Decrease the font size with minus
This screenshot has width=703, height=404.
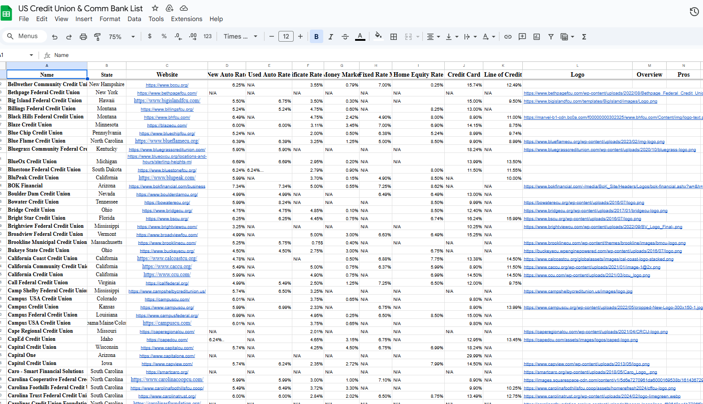[271, 36]
